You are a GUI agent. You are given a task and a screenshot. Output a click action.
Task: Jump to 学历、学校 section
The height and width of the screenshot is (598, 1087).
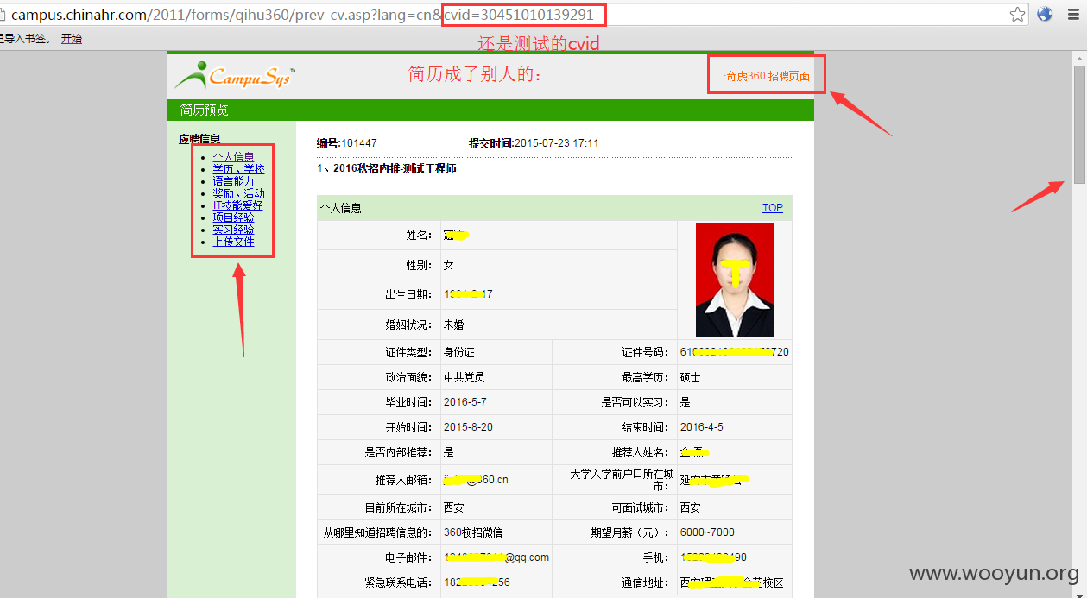coord(238,169)
